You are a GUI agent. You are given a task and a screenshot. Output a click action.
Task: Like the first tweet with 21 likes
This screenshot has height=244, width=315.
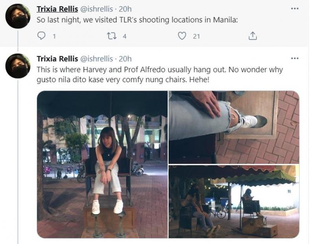pos(182,36)
